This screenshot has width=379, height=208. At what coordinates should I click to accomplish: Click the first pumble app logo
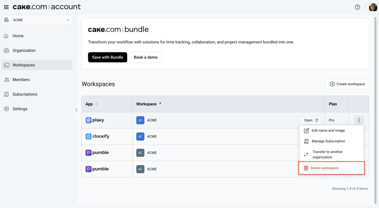tap(97, 152)
